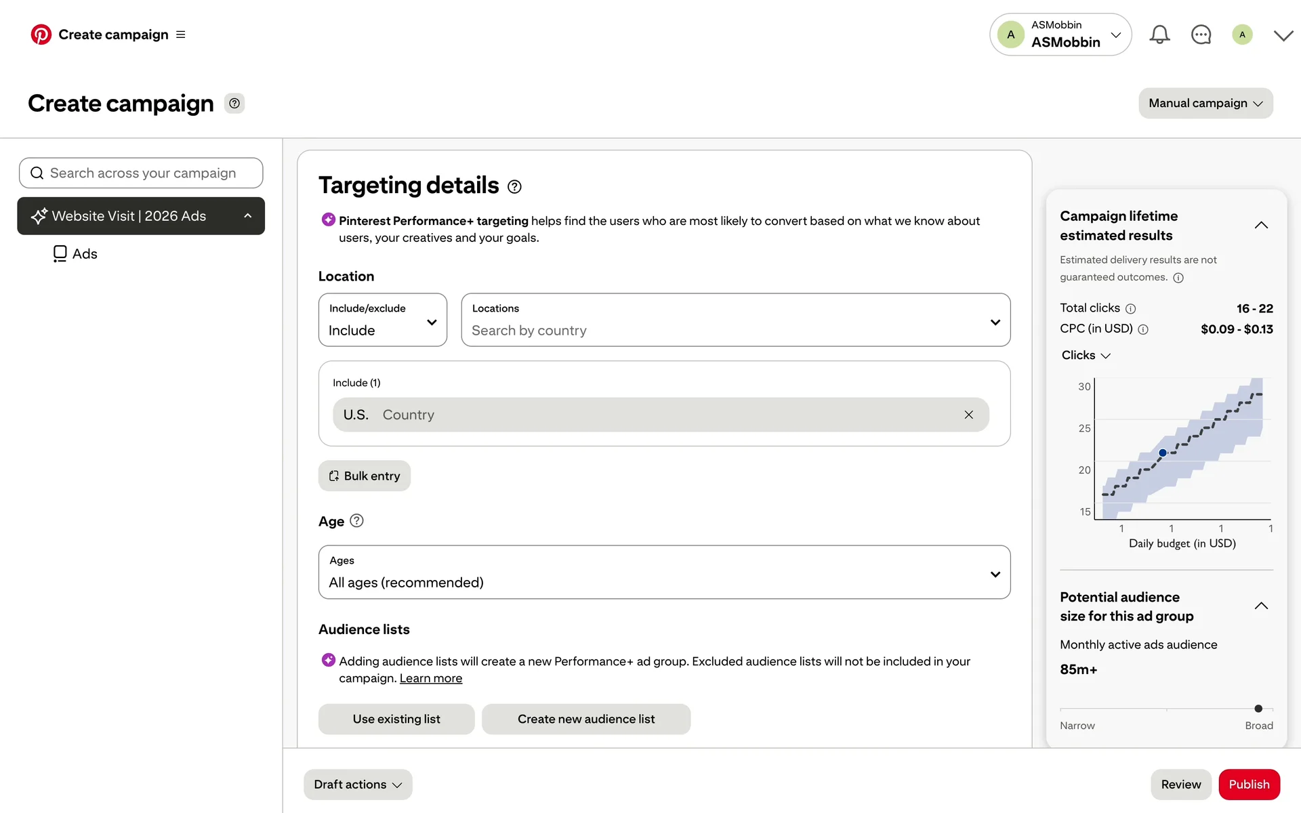This screenshot has height=813, width=1301.
Task: Click the Narrow-Broad audience slider handle
Action: pos(1258,709)
